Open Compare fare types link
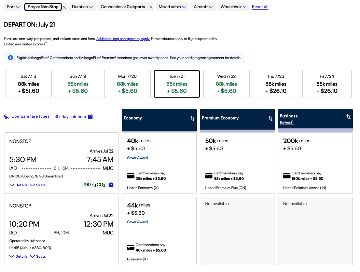This screenshot has width=360, height=272. (30, 116)
